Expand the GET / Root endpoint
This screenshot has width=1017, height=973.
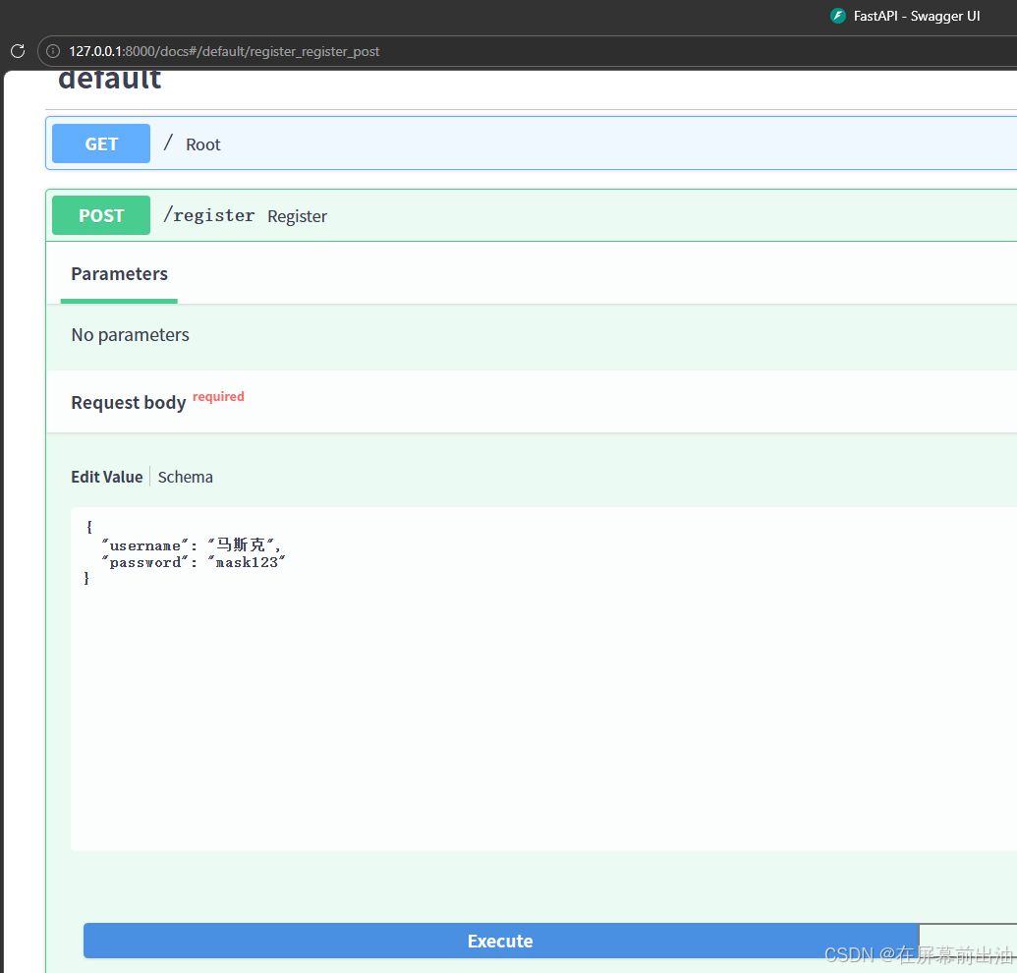tap(532, 143)
